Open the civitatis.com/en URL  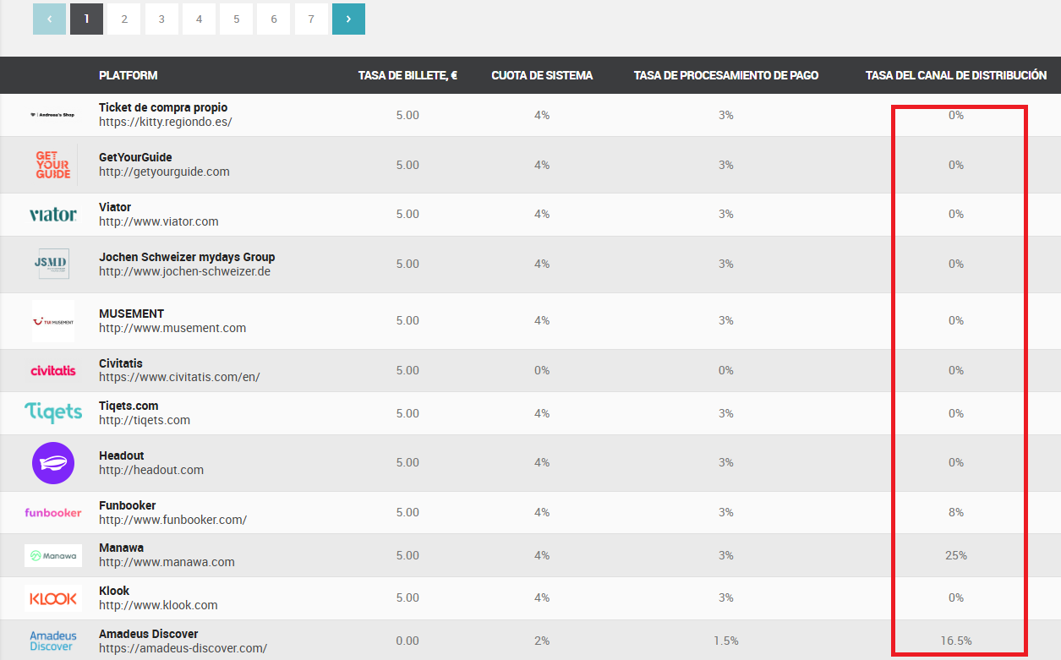point(179,377)
